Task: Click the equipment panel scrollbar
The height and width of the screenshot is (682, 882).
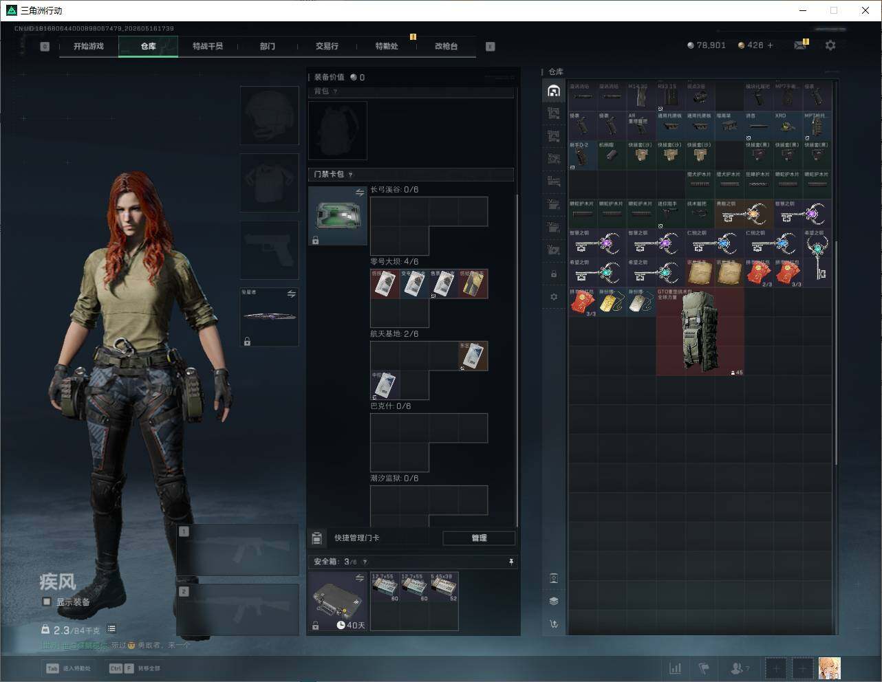Action: coord(517,361)
